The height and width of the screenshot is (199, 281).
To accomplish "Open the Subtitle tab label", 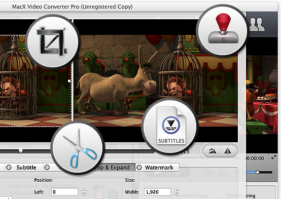I will (x=26, y=168).
